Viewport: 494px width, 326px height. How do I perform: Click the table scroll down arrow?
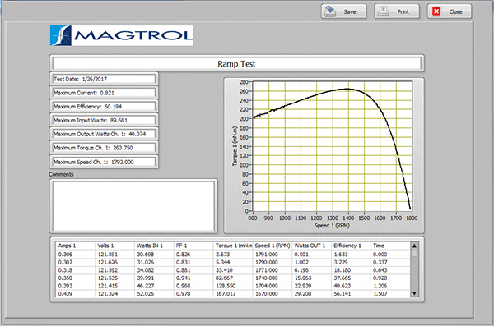click(414, 293)
